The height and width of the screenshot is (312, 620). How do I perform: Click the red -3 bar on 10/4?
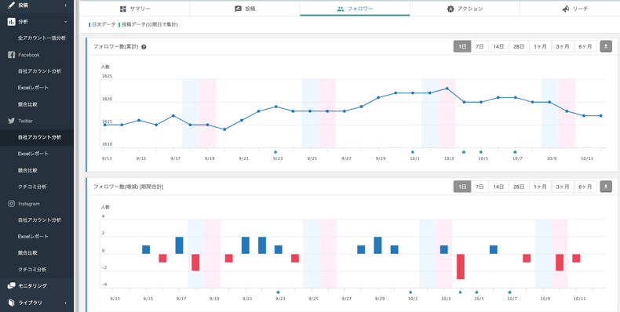tap(460, 267)
